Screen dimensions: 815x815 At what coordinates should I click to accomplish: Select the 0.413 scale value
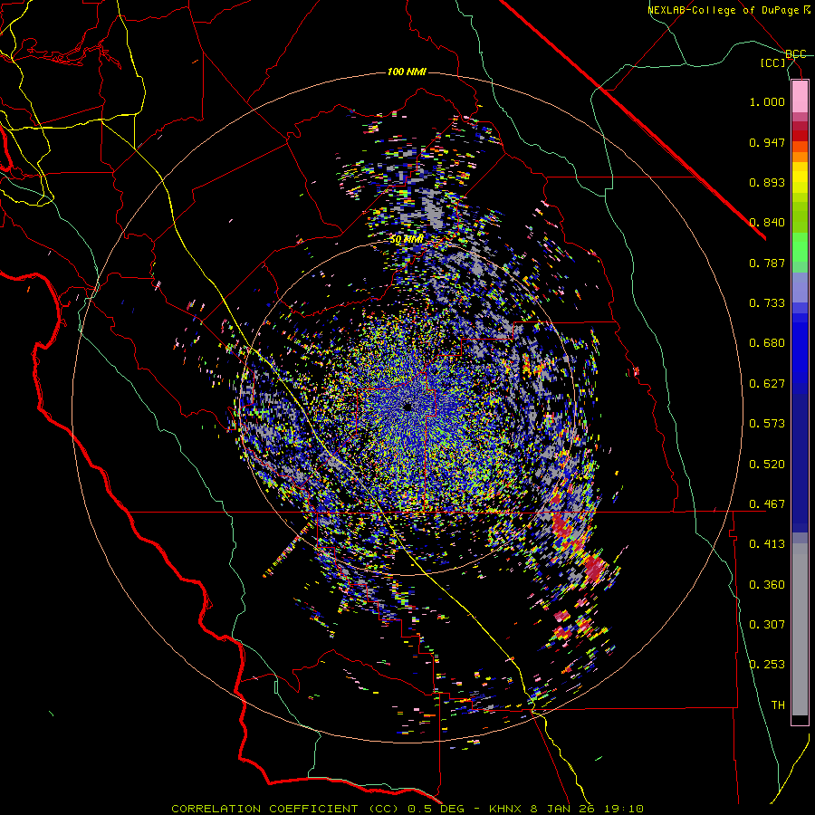767,544
